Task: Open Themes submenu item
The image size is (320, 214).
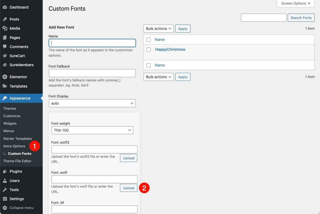Action: (10, 108)
